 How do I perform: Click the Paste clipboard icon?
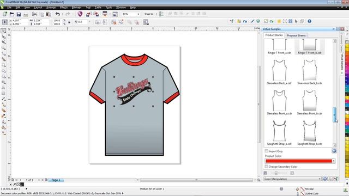click(49, 15)
